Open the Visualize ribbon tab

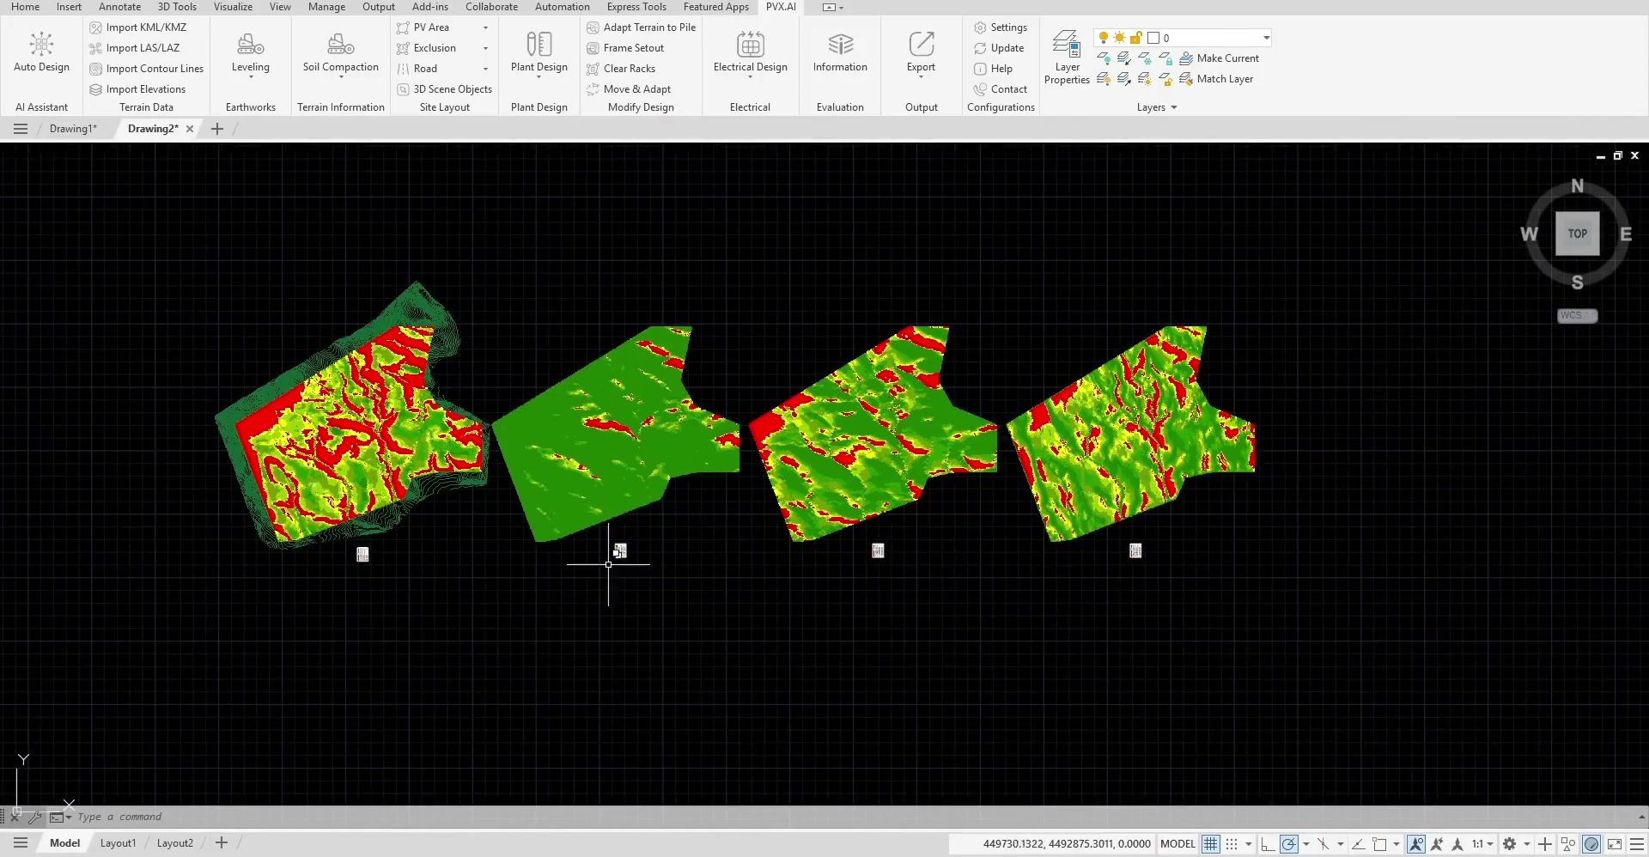click(x=233, y=7)
